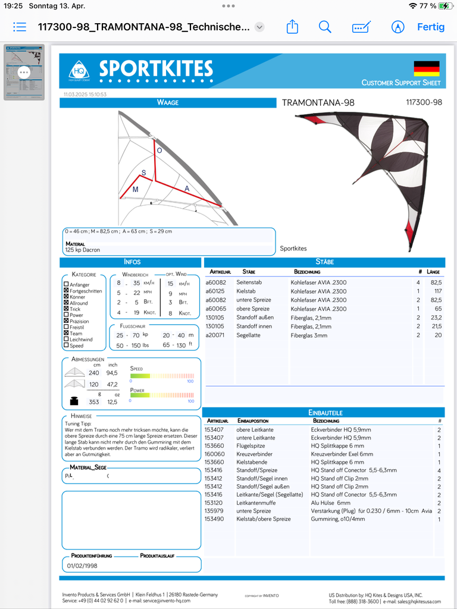This screenshot has height=609, width=457.
Task: Activate the Markup pen icon
Action: coord(397,27)
